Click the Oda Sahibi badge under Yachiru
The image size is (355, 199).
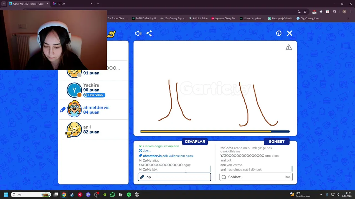94,95
